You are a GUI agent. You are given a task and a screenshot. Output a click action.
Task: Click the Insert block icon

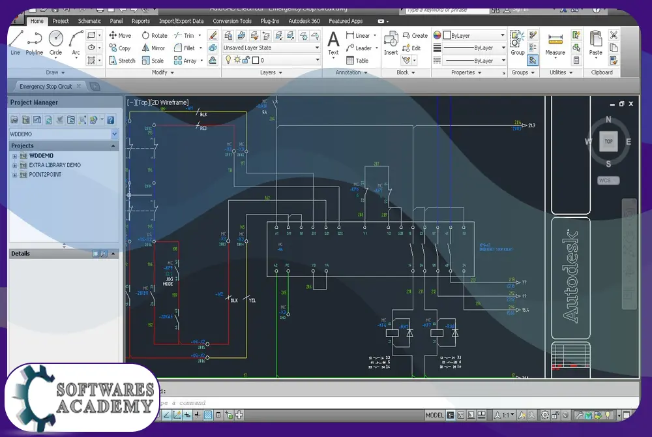click(x=391, y=43)
